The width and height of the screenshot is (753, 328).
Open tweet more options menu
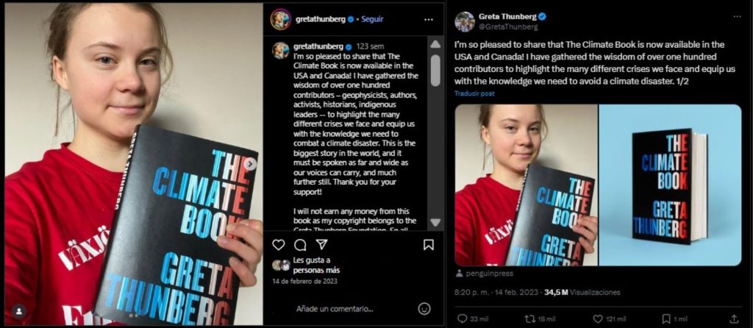(737, 16)
